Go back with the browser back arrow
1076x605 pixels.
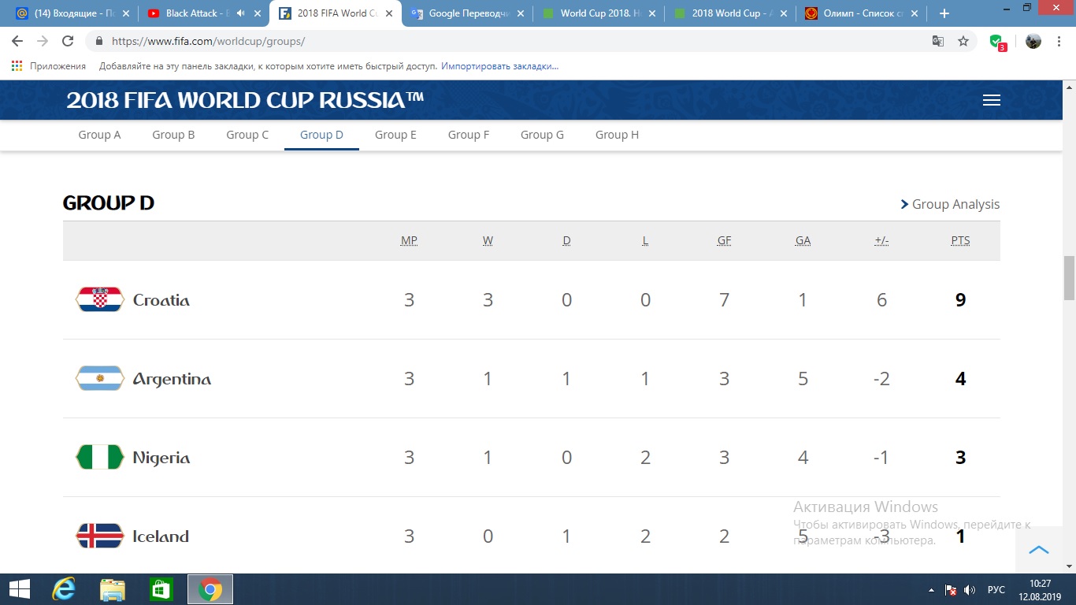(17, 41)
